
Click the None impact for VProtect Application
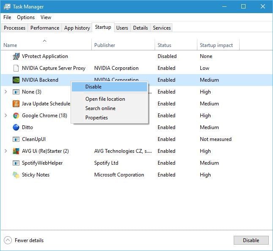(206, 56)
